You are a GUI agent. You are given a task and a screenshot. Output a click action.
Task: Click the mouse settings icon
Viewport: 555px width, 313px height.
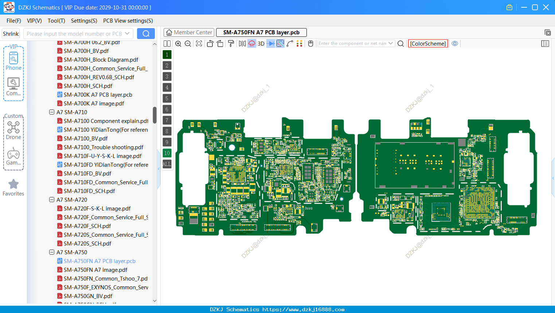[310, 43]
